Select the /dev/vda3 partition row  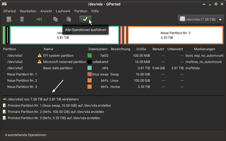coord(113,68)
